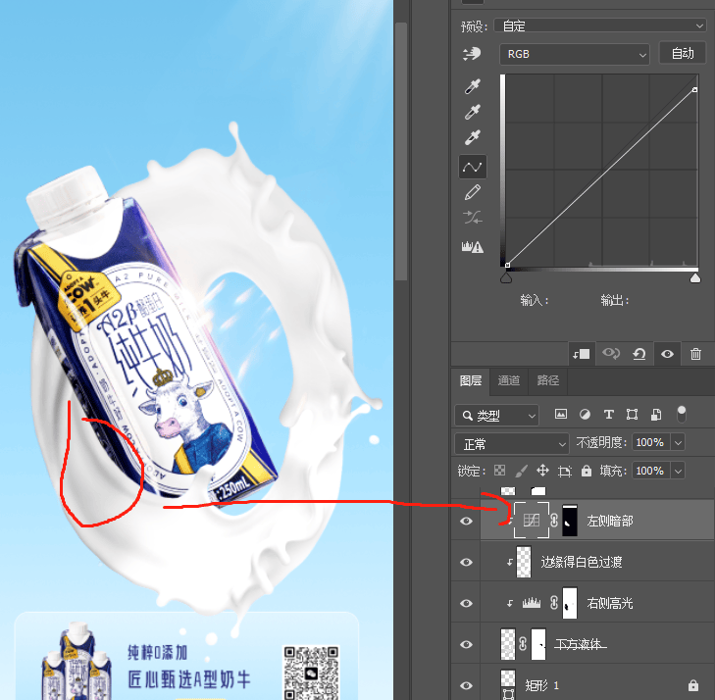
Task: Click the curve's top-right control point
Action: tap(694, 90)
